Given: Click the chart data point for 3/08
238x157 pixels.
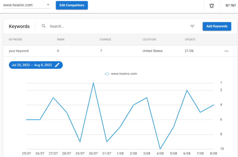Looking at the screenshot, I should click(147, 98).
